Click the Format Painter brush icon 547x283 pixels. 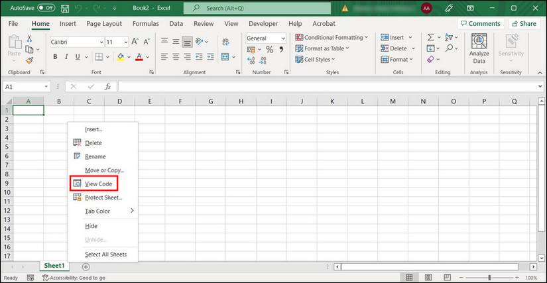tap(29, 60)
